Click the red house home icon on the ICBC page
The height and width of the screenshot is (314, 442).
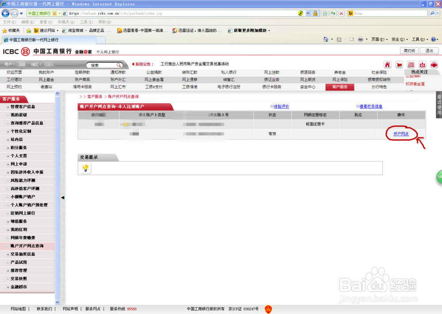(x=388, y=65)
